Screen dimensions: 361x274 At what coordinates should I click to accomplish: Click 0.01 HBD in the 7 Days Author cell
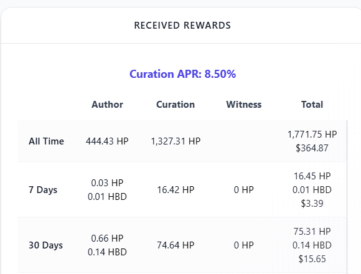point(107,197)
